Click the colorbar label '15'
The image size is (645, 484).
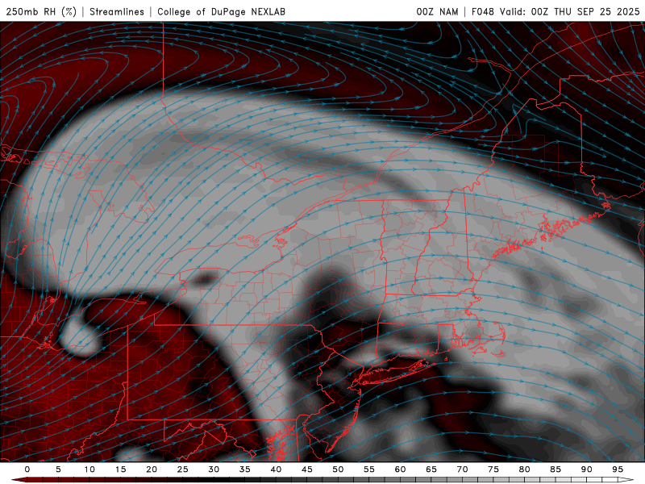point(120,469)
